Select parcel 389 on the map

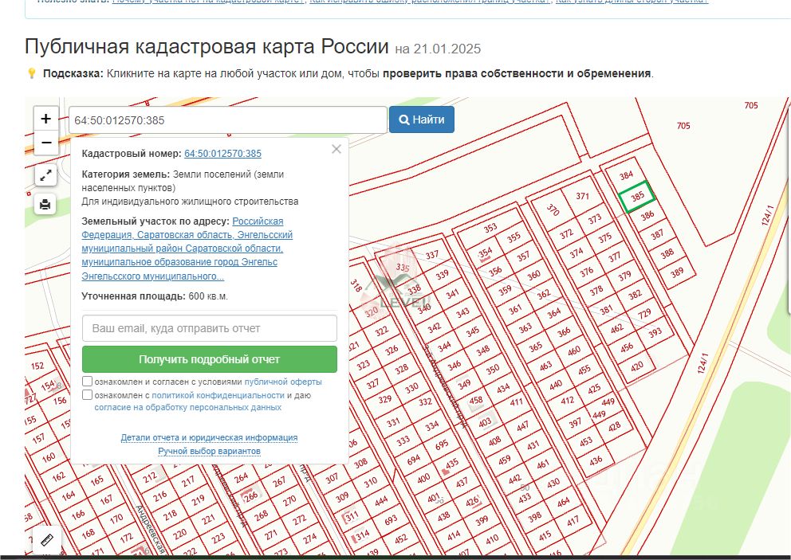click(x=677, y=272)
